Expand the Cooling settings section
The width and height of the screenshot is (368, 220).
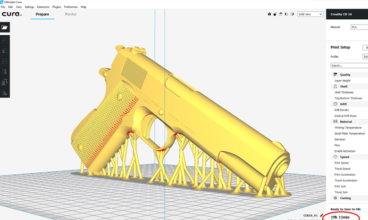click(x=350, y=198)
